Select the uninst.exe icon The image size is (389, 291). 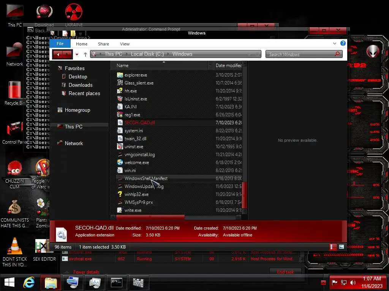120,147
